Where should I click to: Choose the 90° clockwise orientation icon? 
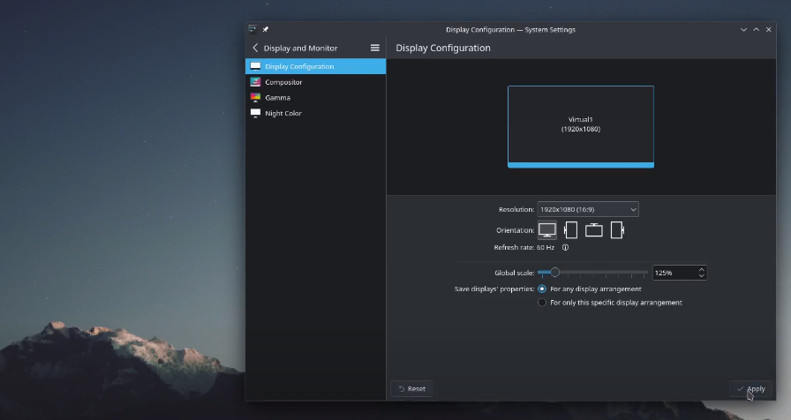coord(571,230)
